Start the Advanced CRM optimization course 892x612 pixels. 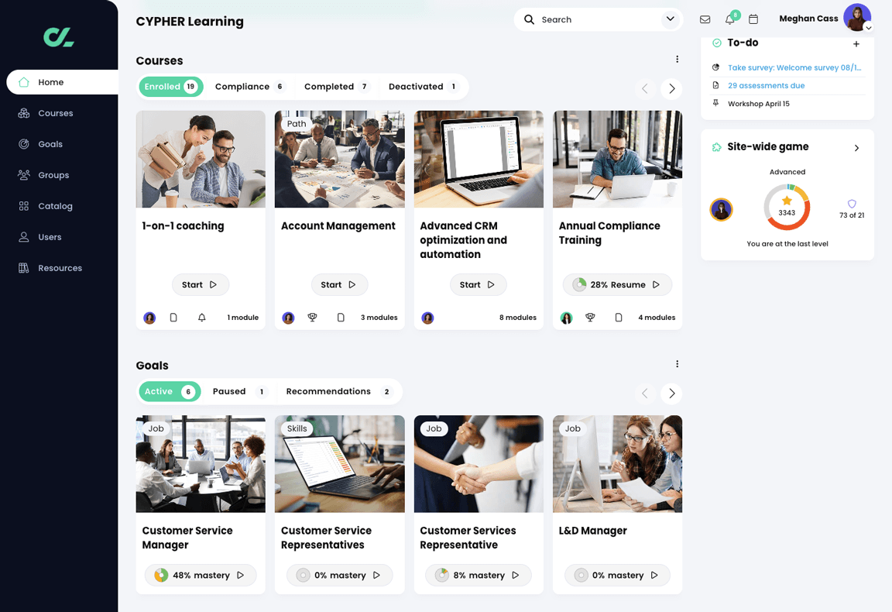click(478, 284)
